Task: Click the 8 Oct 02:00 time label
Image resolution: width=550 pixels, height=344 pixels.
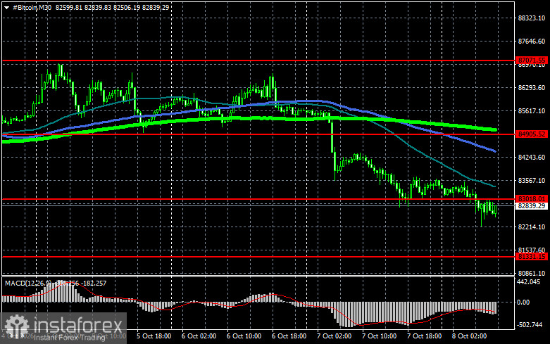Action: (469, 336)
